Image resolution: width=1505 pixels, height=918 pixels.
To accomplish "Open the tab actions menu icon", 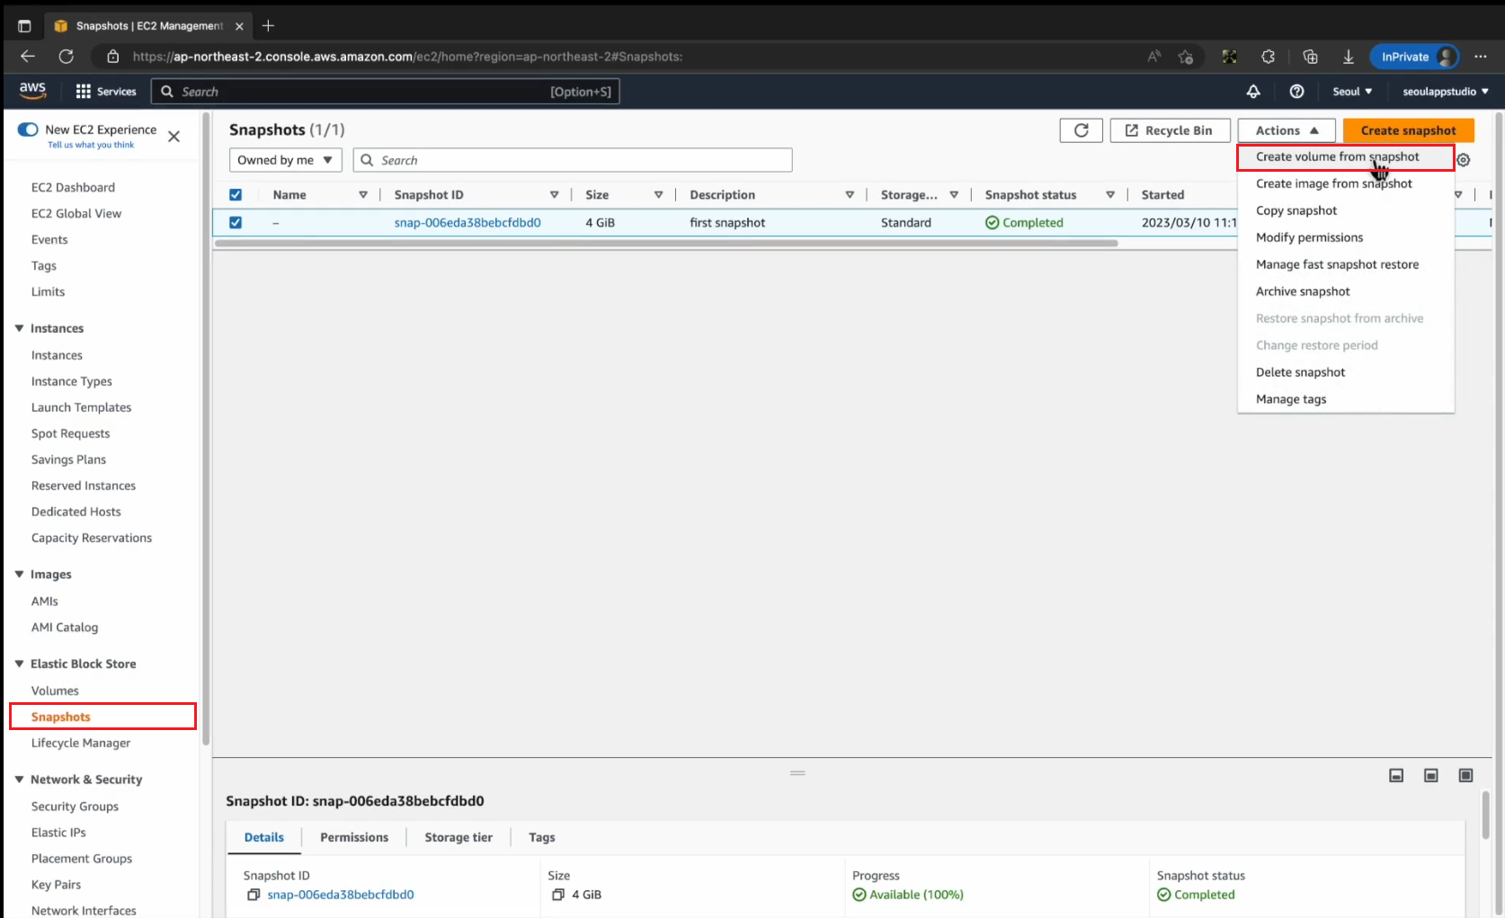I will pos(24,26).
